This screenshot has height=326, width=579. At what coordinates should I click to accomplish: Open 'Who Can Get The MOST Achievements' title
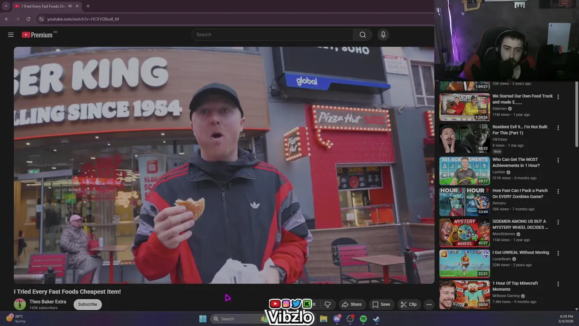point(516,163)
